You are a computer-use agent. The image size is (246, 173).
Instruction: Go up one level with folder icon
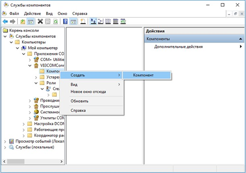pos(23,21)
